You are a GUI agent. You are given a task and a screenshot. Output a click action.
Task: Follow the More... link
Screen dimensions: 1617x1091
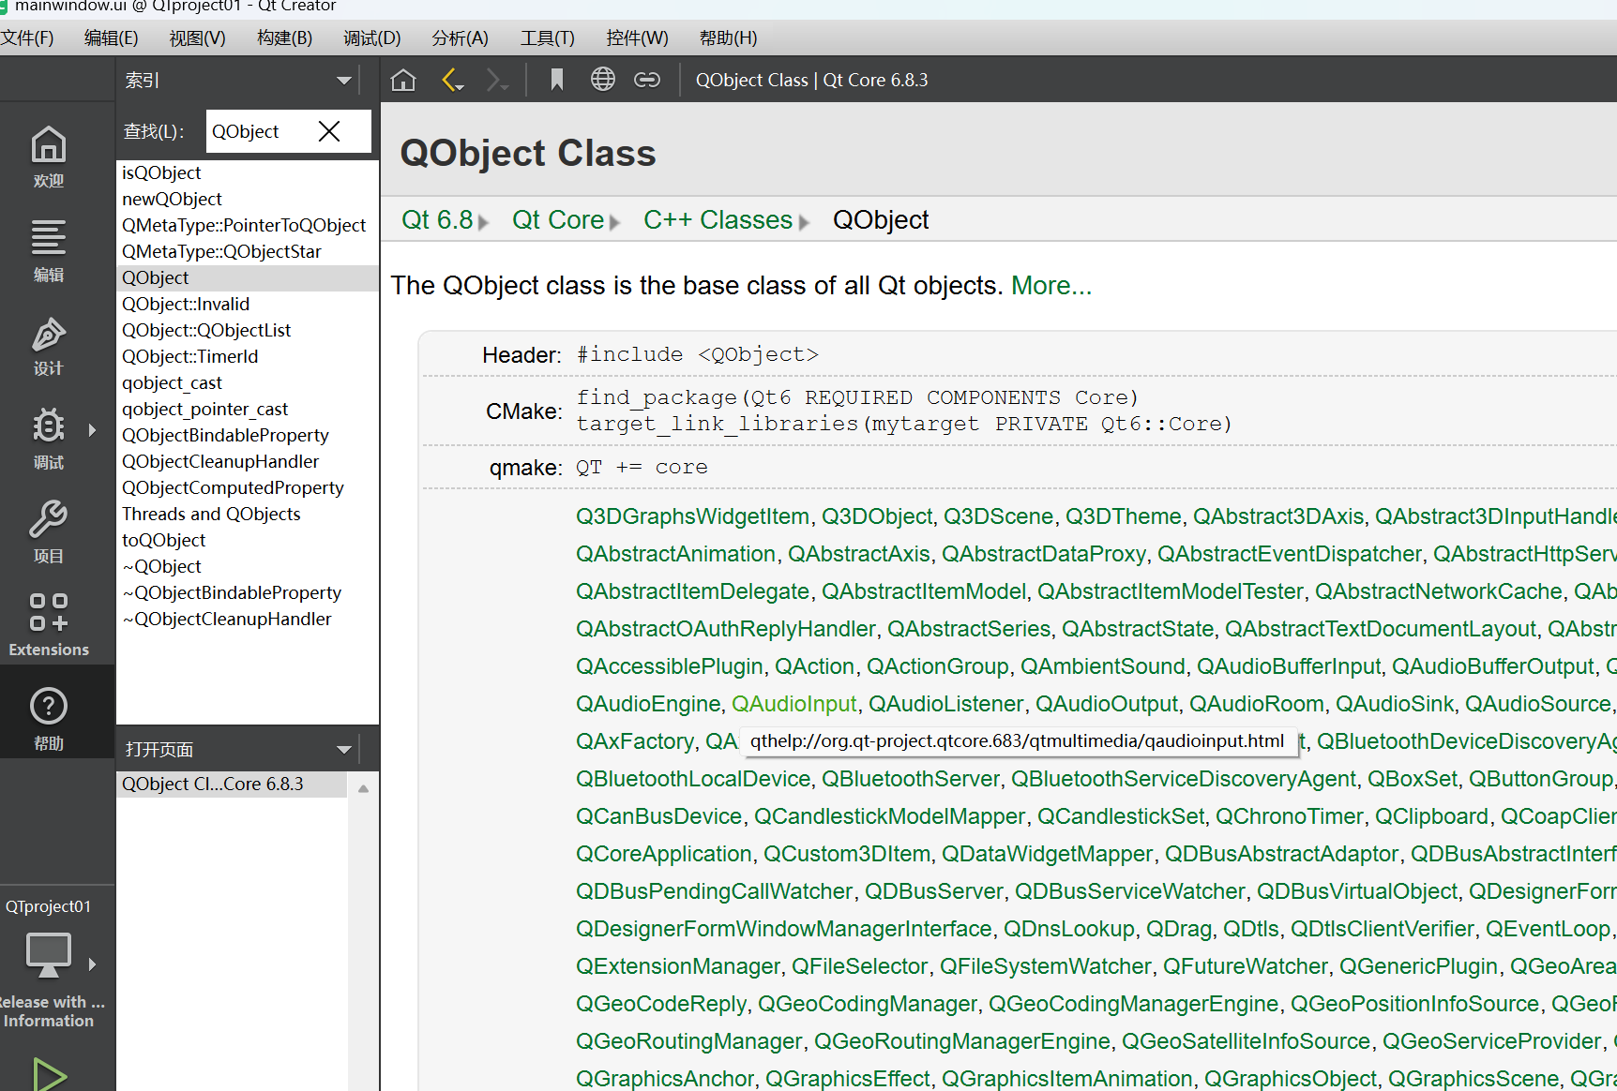[x=1051, y=286]
